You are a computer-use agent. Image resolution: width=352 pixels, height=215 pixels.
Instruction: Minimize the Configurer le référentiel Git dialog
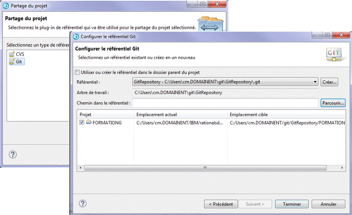click(317, 35)
